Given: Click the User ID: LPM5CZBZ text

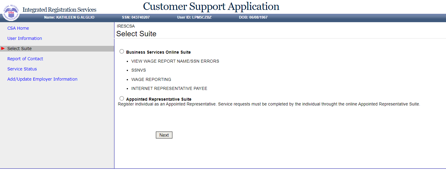Looking at the screenshot, I should coord(194,17).
